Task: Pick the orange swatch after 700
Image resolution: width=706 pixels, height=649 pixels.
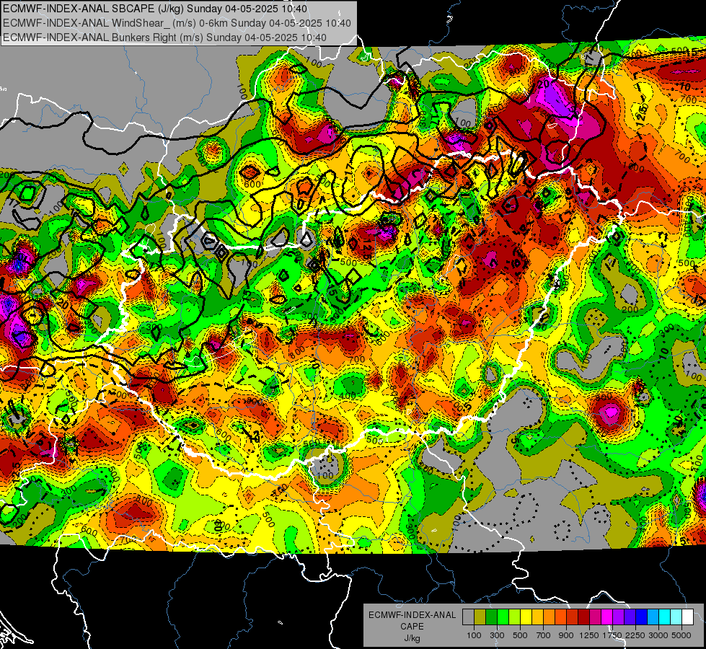Action: 549,617
